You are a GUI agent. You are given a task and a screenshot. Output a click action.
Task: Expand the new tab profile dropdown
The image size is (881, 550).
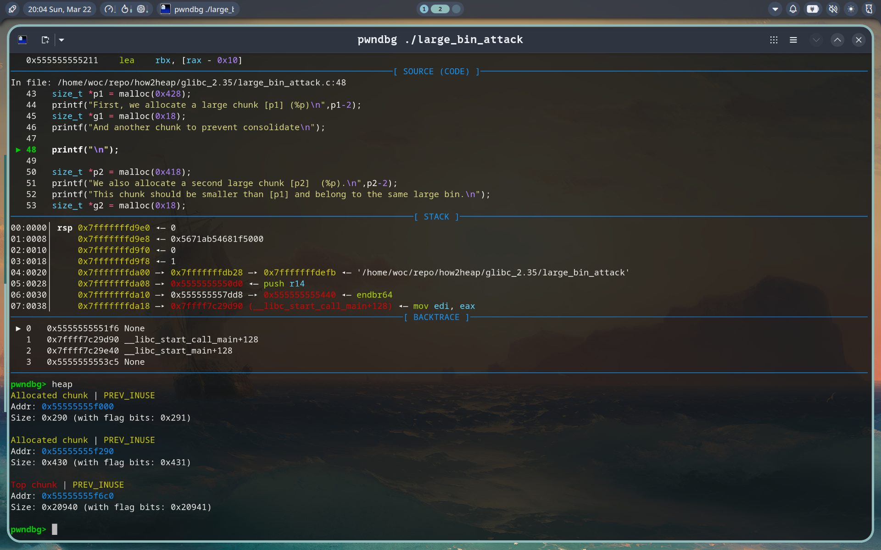click(x=61, y=40)
